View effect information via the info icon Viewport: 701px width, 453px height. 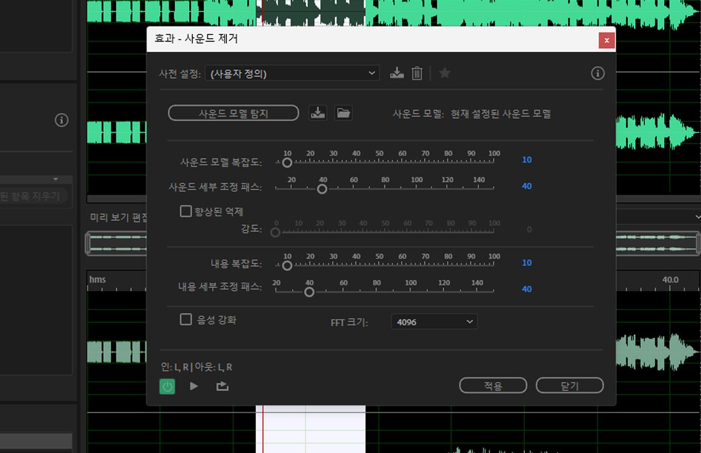click(x=597, y=73)
